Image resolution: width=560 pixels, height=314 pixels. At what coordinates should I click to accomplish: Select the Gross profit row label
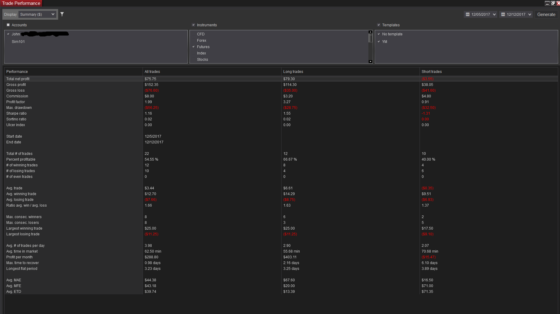(16, 85)
